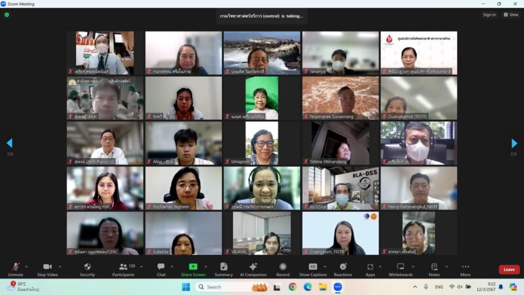Click the Sign in link
This screenshot has height=295, width=524.
coord(489,14)
